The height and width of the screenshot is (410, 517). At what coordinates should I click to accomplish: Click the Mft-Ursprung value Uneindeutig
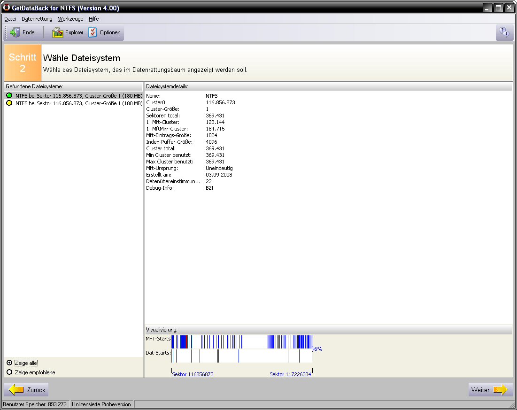219,168
